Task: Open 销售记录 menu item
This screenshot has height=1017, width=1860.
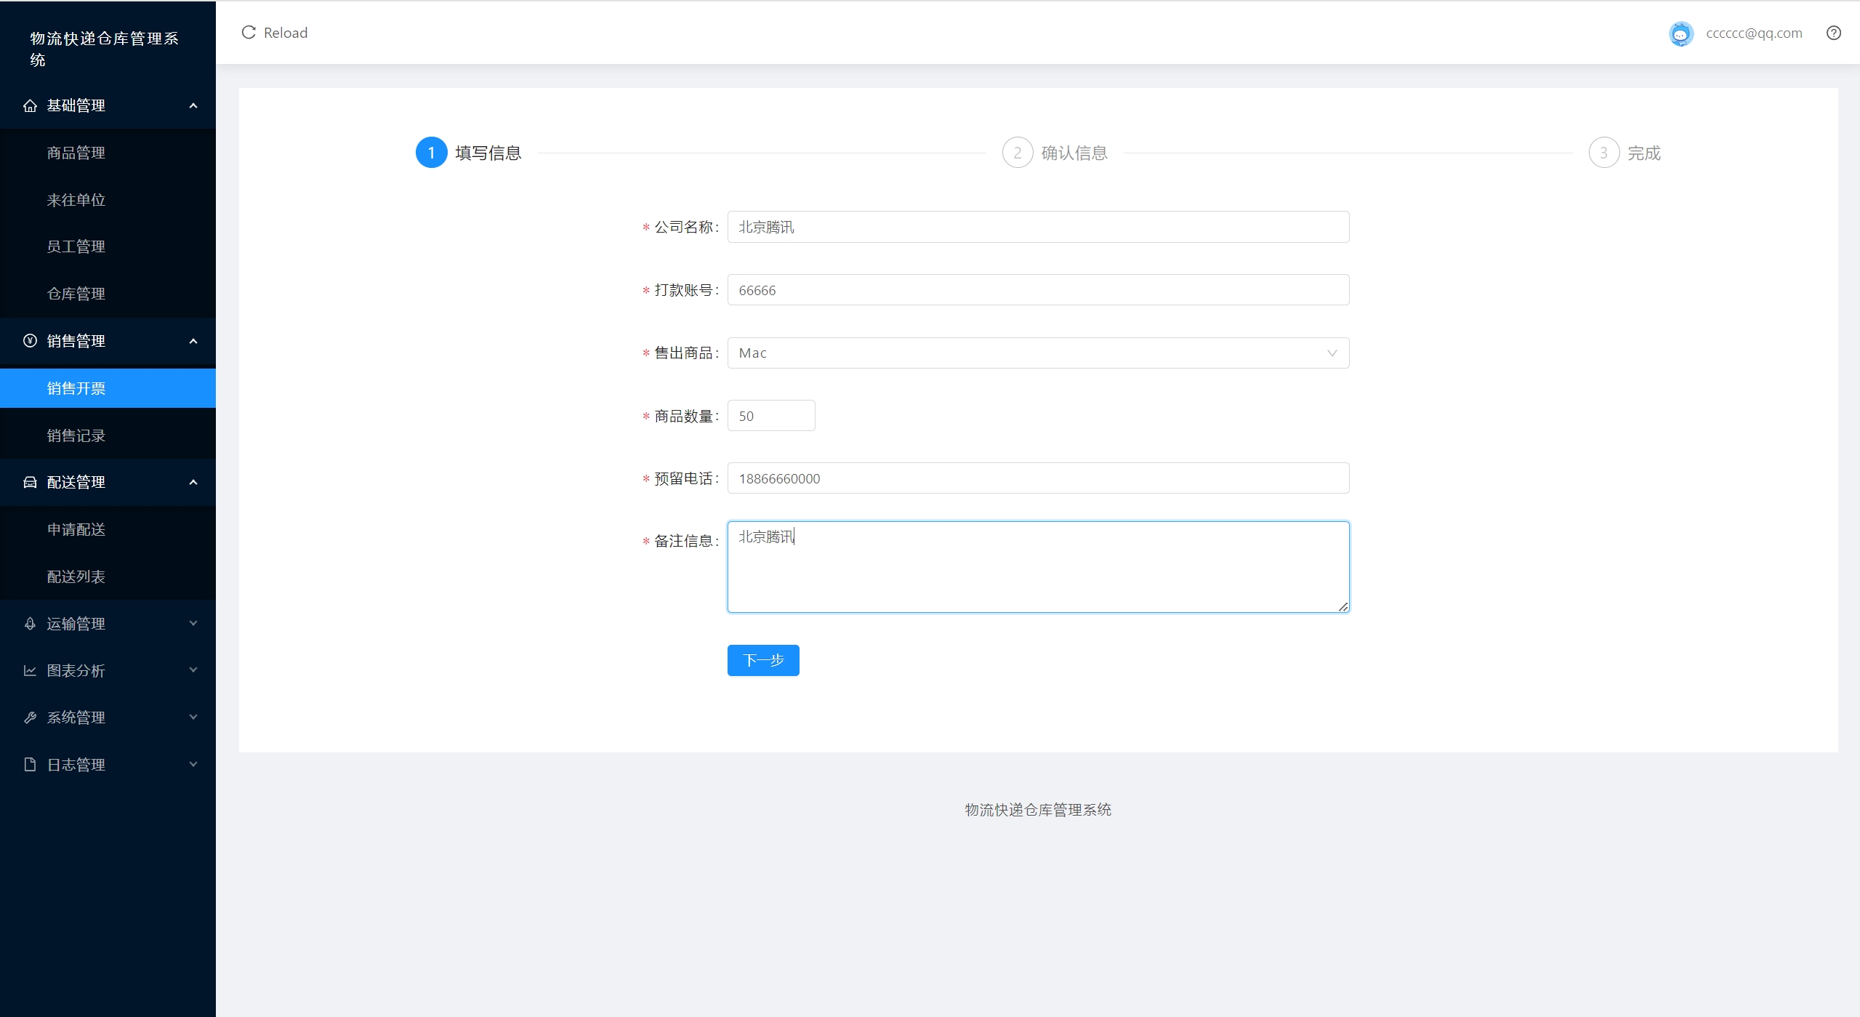Action: tap(76, 435)
